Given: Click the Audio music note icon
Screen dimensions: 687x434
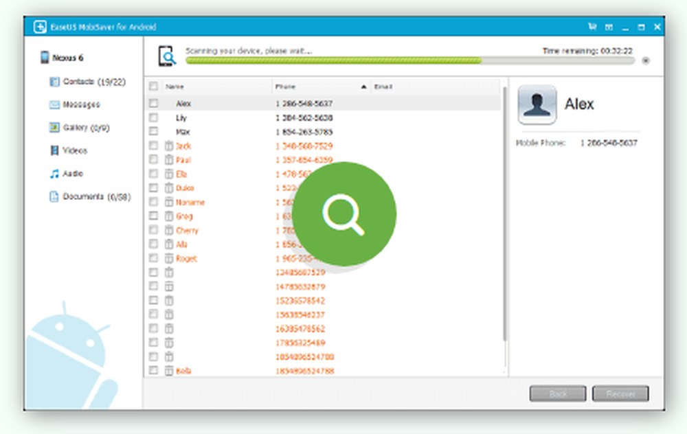Looking at the screenshot, I should click(54, 174).
